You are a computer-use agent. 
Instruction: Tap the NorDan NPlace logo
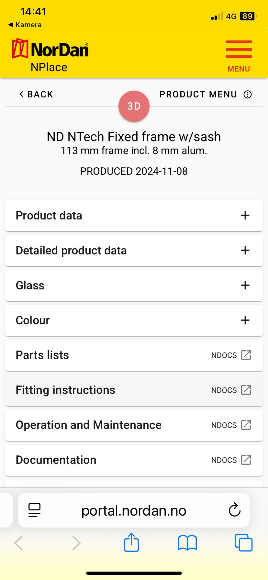[x=50, y=55]
